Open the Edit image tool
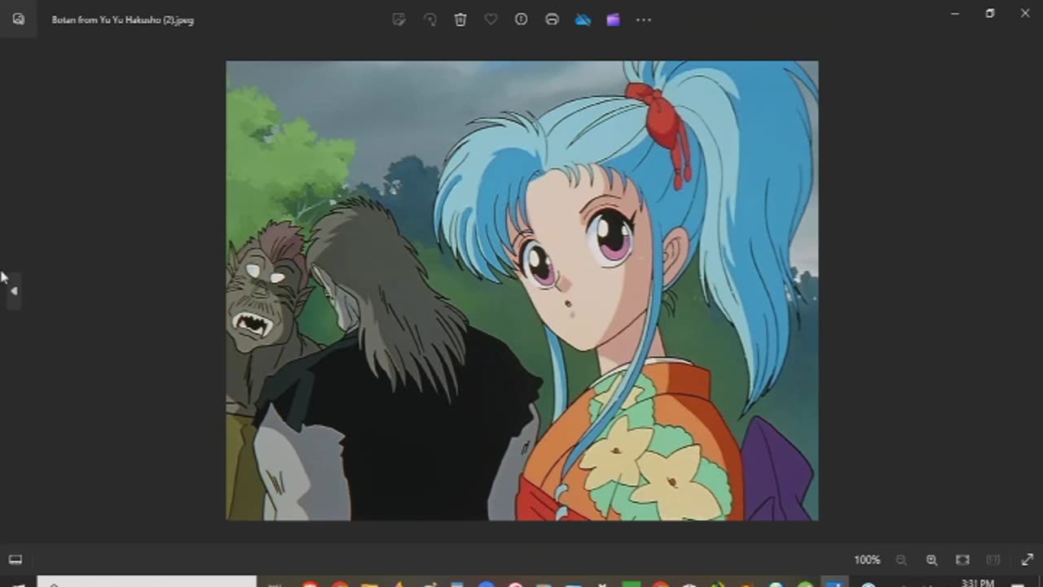 tap(399, 20)
